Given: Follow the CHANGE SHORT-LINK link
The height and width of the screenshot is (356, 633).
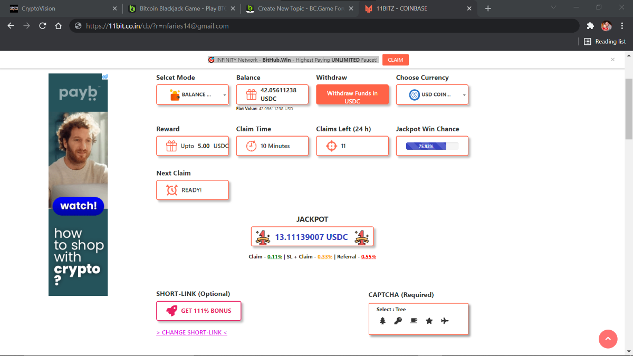Looking at the screenshot, I should click(191, 333).
